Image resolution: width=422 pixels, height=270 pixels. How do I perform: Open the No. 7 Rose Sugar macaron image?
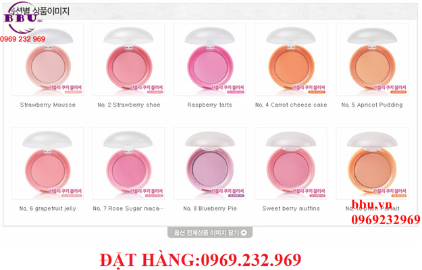tap(129, 163)
